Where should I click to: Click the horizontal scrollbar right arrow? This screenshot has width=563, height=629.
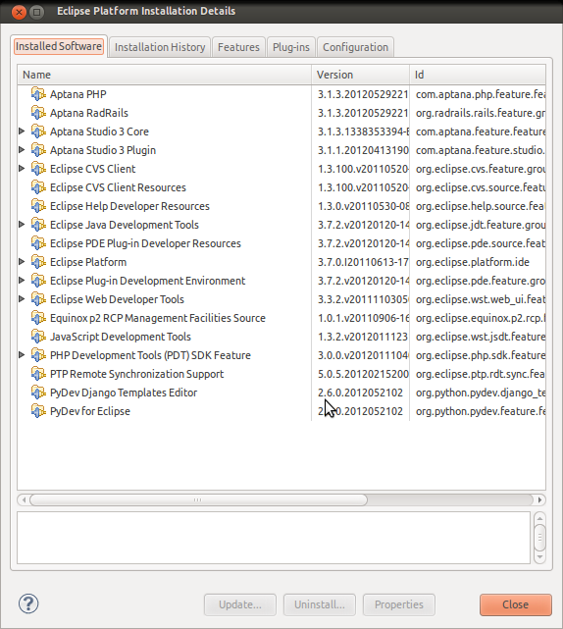(x=539, y=499)
